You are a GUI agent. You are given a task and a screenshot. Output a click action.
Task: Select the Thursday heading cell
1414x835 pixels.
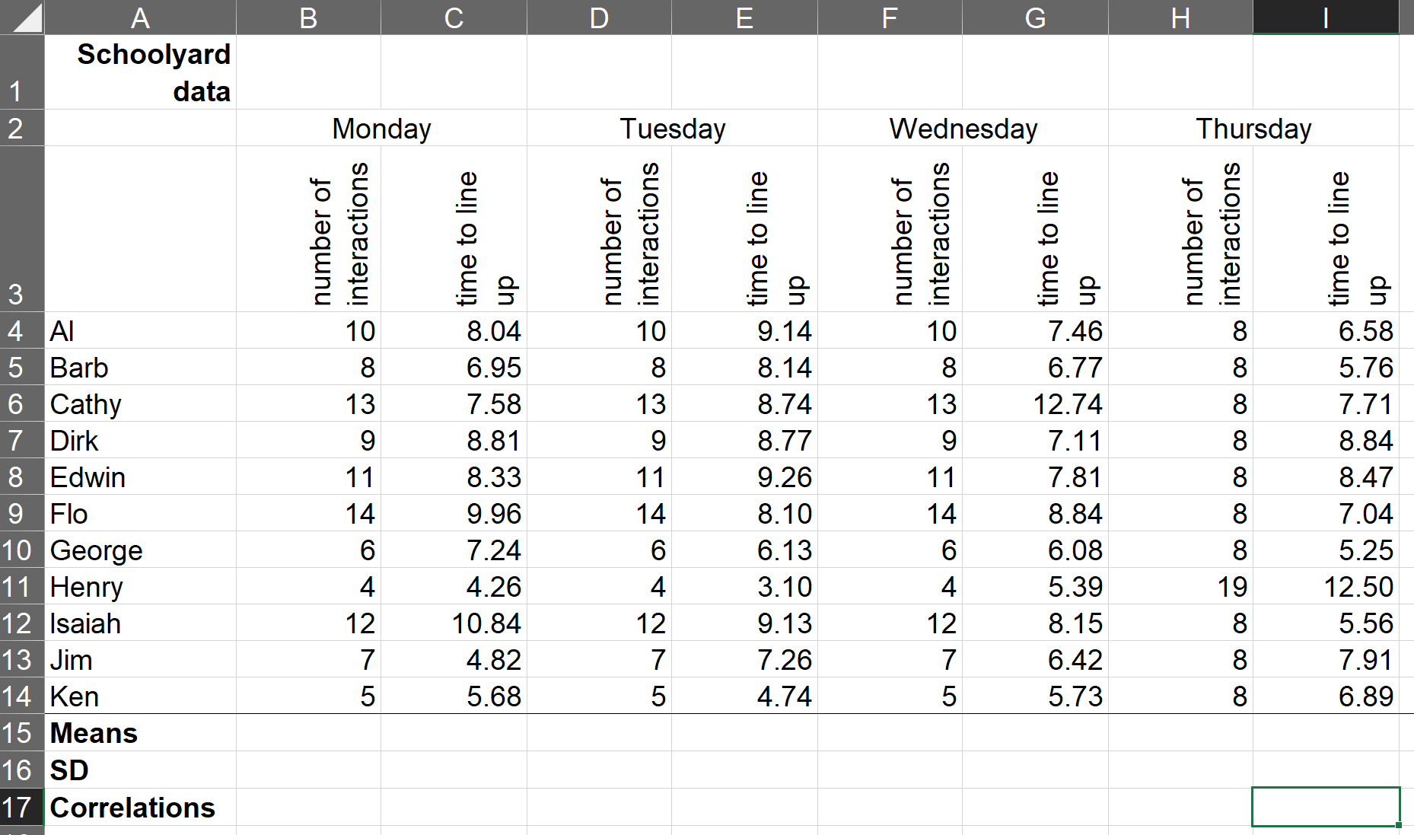(x=1253, y=129)
